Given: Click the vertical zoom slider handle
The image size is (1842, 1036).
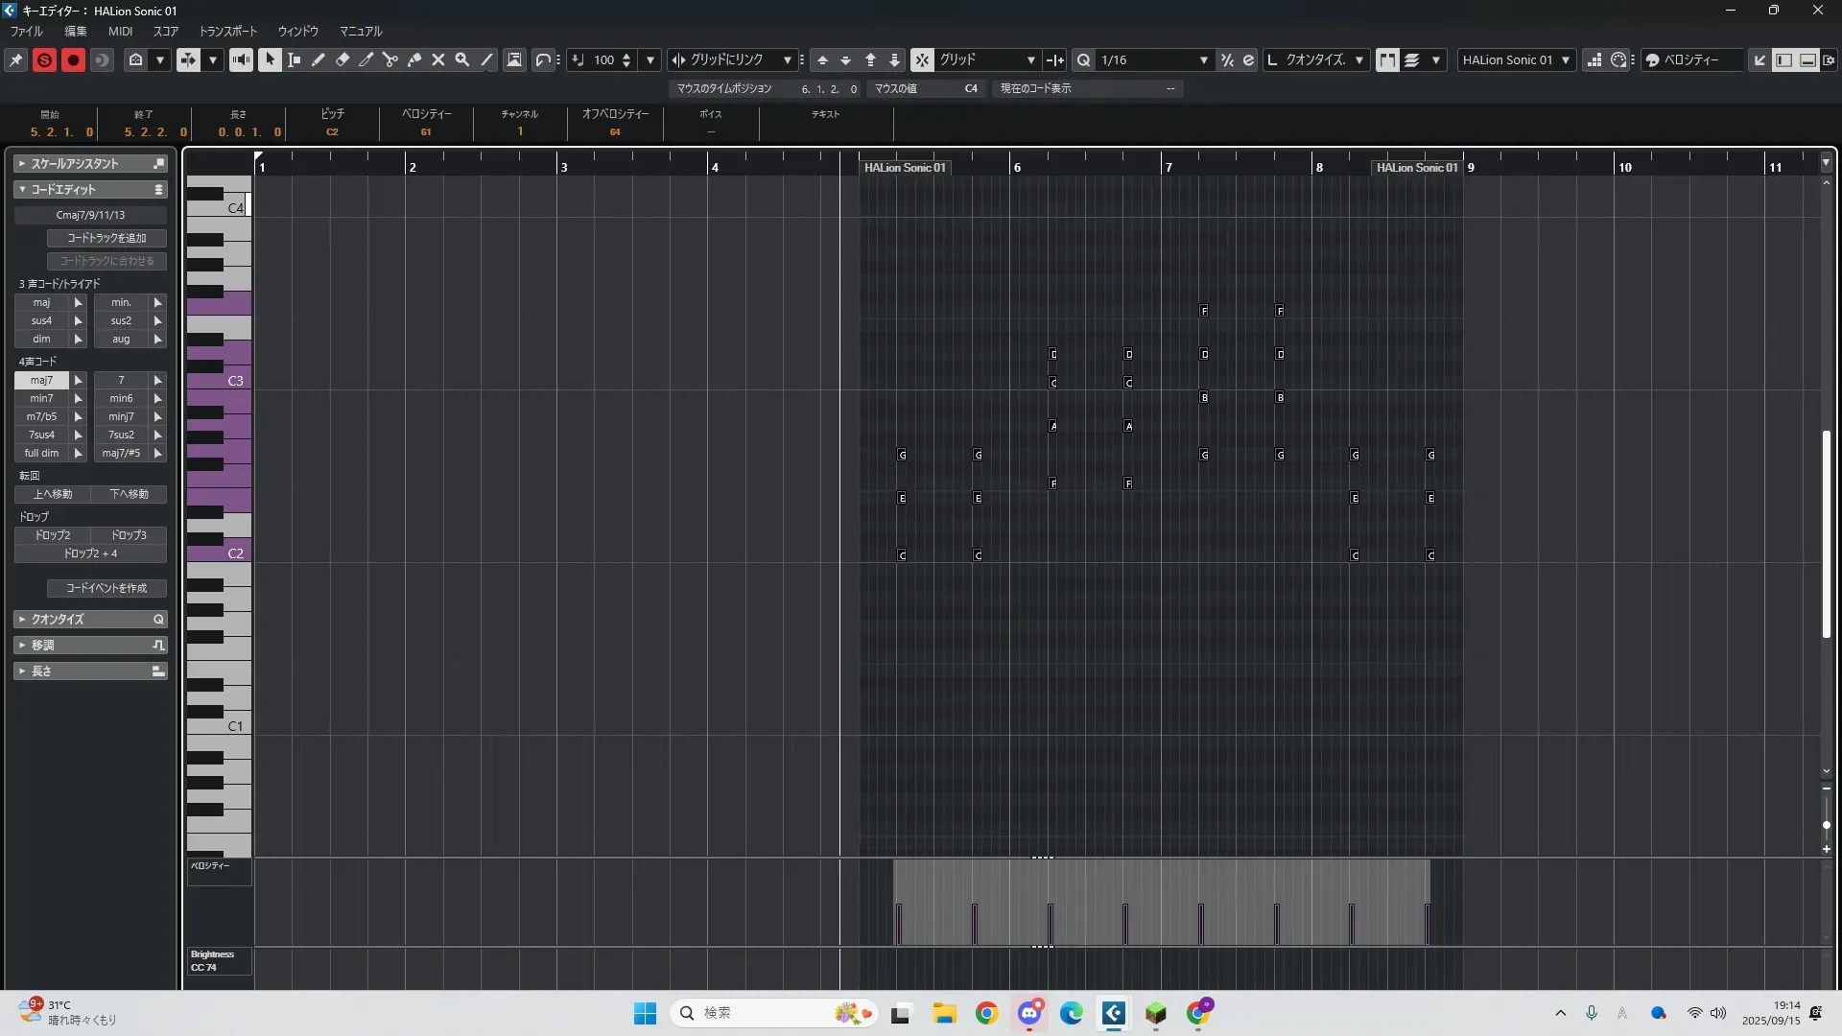Looking at the screenshot, I should pyautogui.click(x=1826, y=825).
